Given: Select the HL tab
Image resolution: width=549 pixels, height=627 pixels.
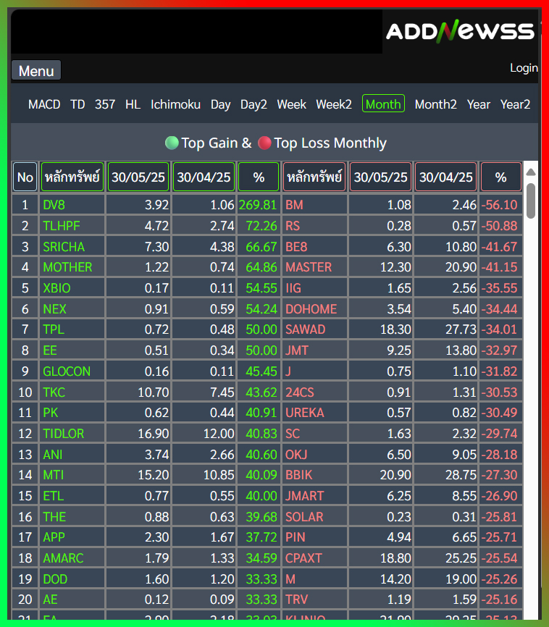Looking at the screenshot, I should (x=133, y=104).
